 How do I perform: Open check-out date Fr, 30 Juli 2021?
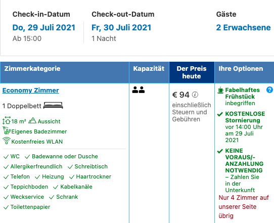[121, 28]
